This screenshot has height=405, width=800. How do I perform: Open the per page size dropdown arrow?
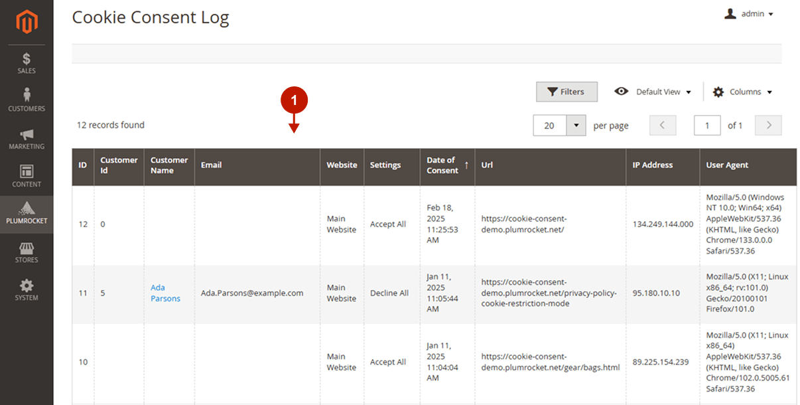(x=576, y=125)
